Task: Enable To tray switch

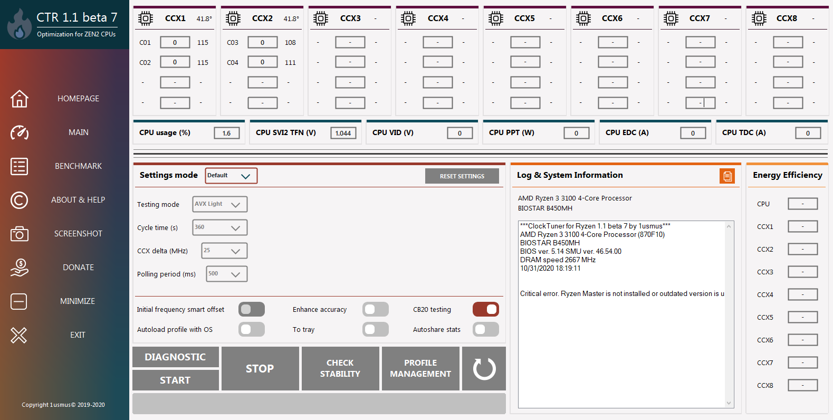Action: click(376, 330)
